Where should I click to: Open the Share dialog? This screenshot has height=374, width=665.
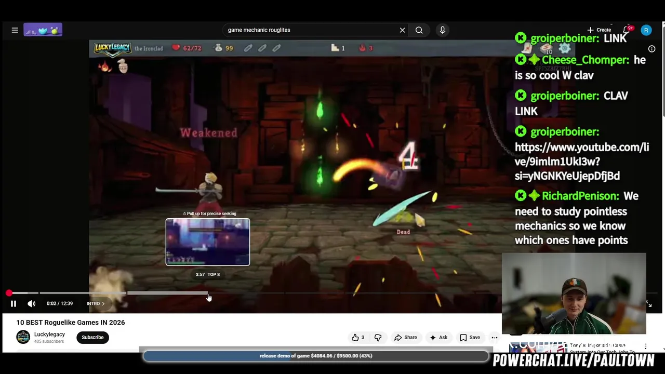tap(406, 338)
